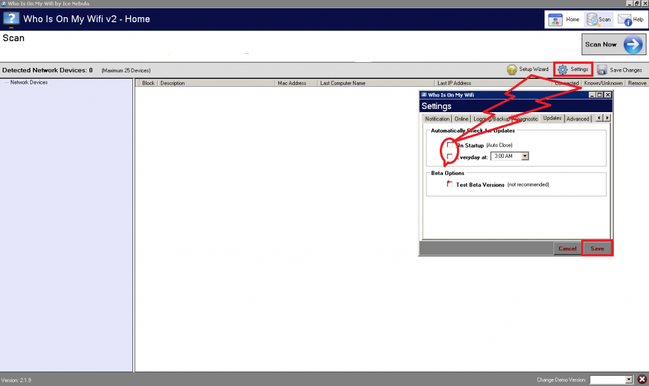The height and width of the screenshot is (386, 649).
Task: Close the main application window
Action: click(x=645, y=3)
